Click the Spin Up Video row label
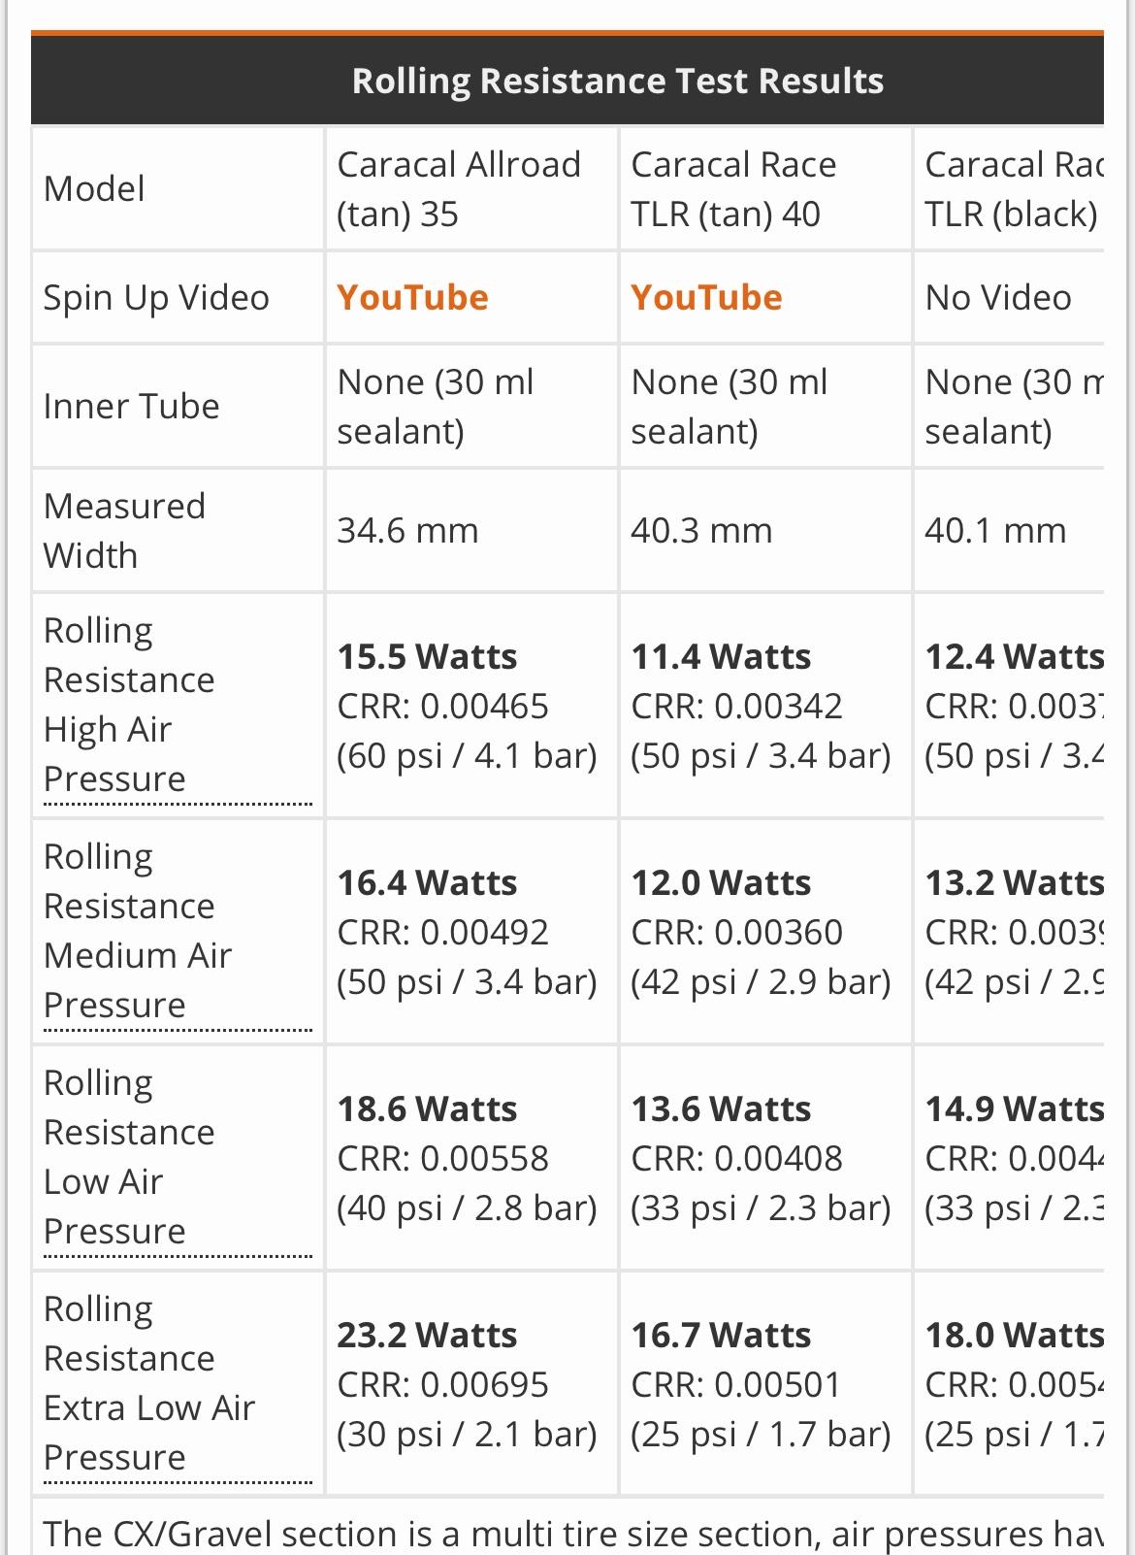Viewport: 1135px width, 1555px height. tap(156, 298)
